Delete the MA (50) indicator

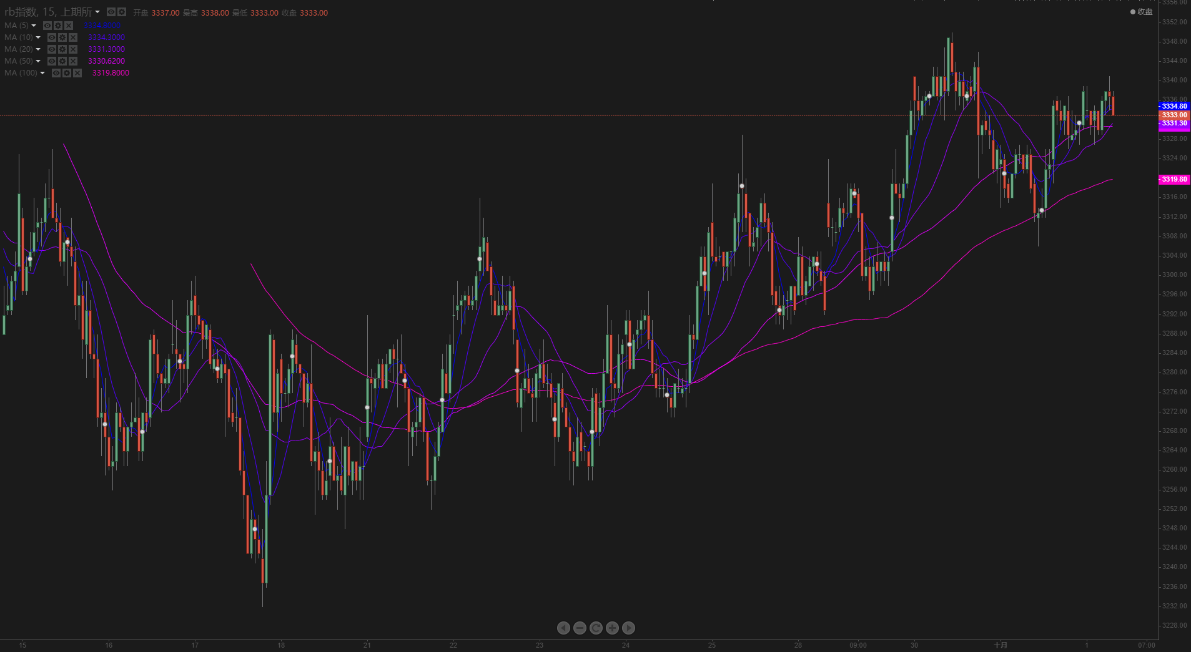coord(73,61)
